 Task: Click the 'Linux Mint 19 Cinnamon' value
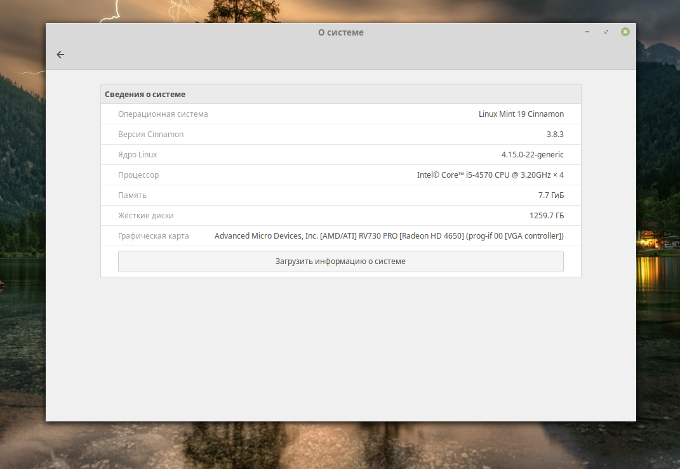click(521, 114)
